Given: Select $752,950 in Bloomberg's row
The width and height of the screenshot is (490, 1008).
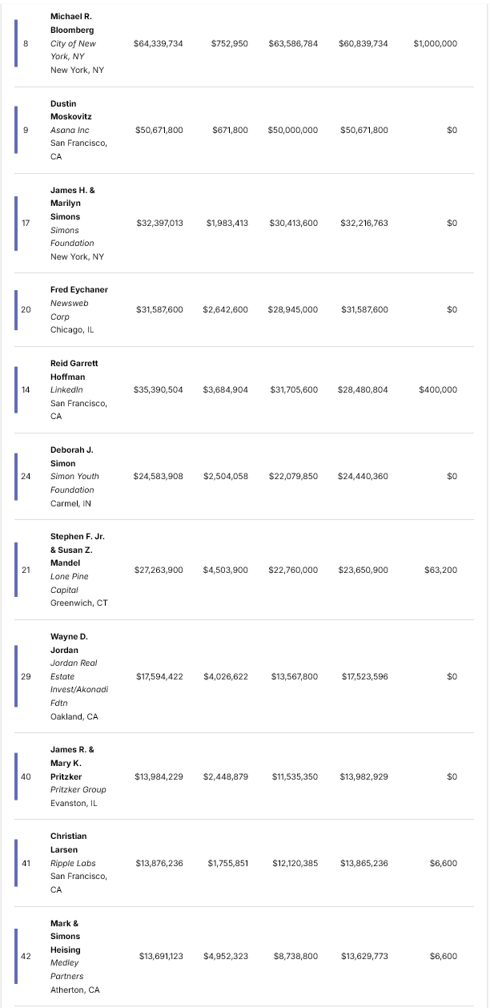Looking at the screenshot, I should click(230, 43).
